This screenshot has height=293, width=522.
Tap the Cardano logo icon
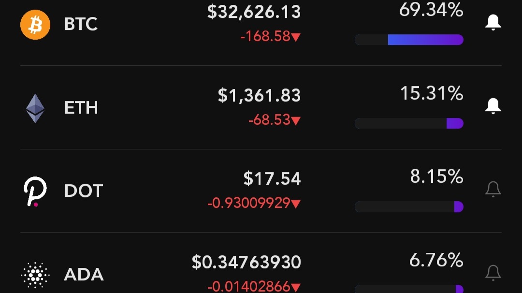click(x=35, y=275)
